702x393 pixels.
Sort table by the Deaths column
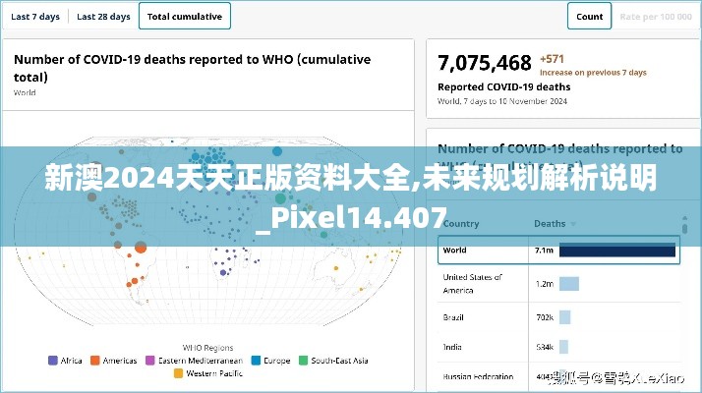550,224
